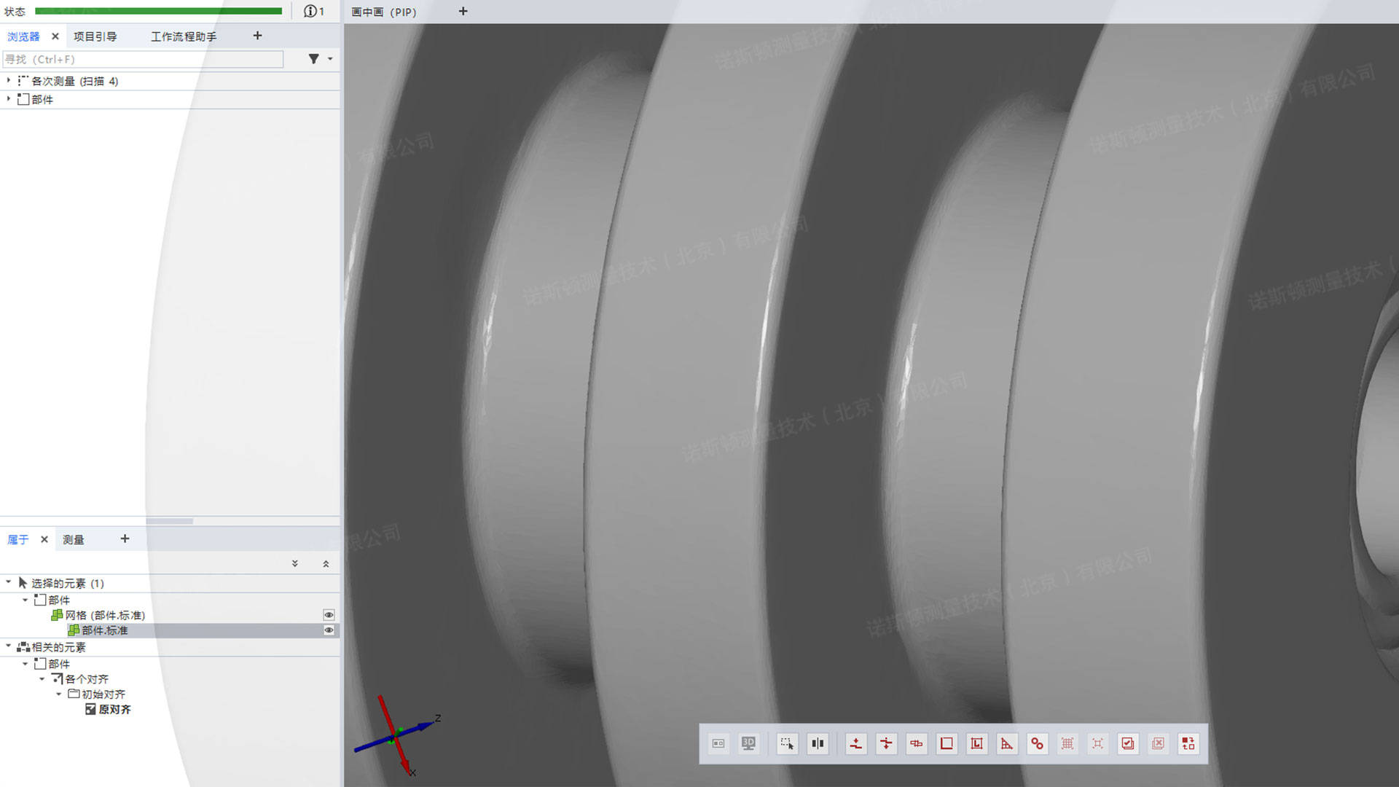Select the 原对齐 tree item
The image size is (1399, 787).
click(x=114, y=709)
